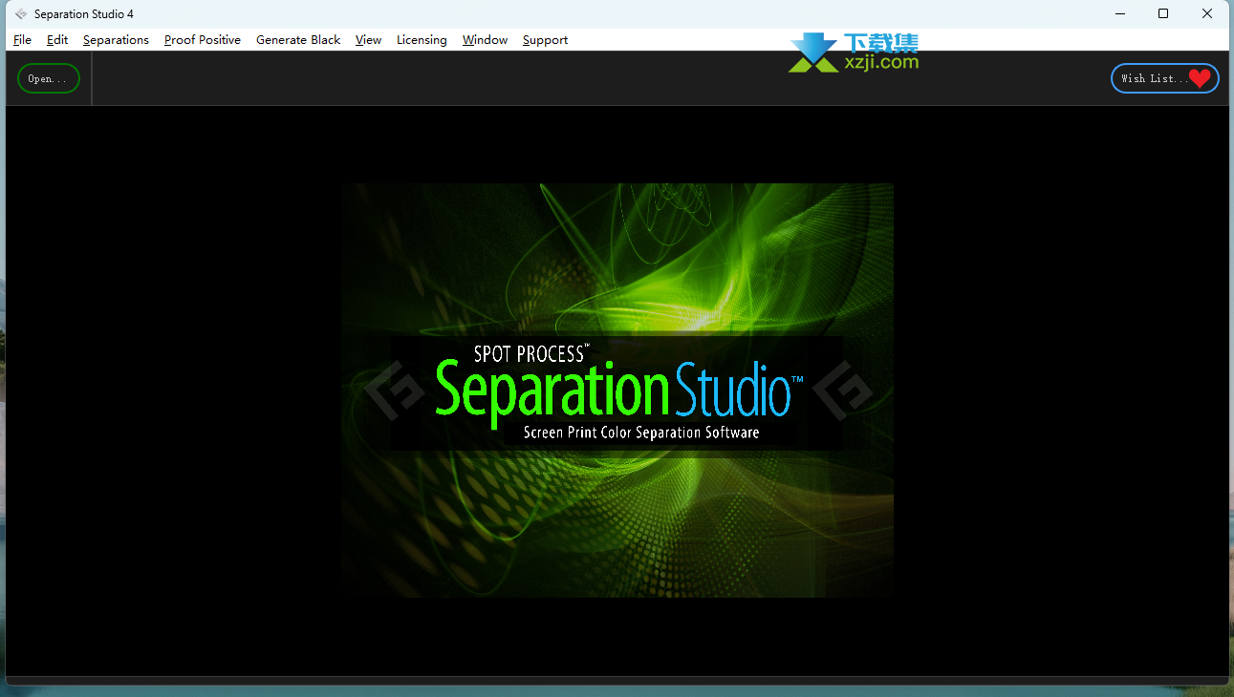Image resolution: width=1234 pixels, height=697 pixels.
Task: Open the Edit menu
Action: [x=57, y=40]
